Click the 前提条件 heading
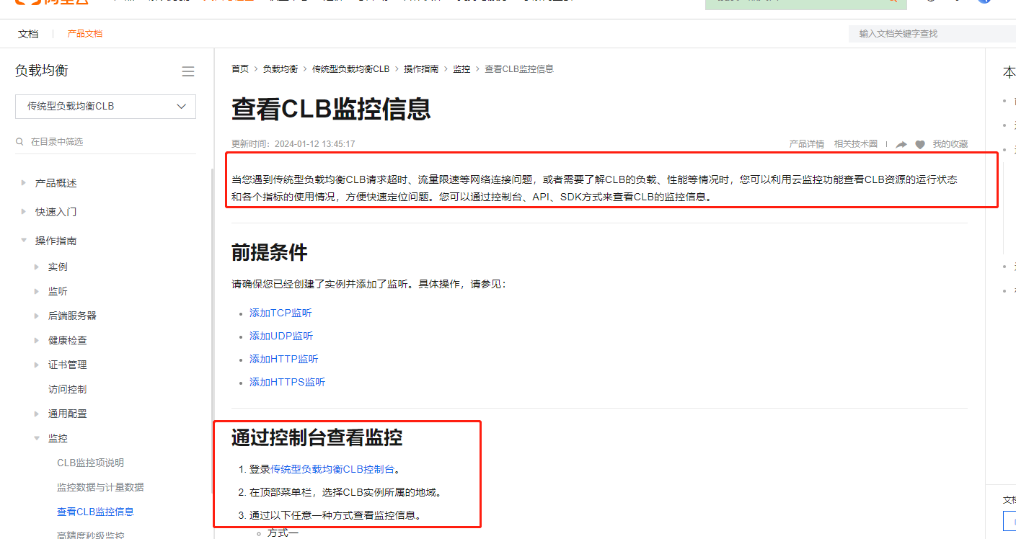The height and width of the screenshot is (539, 1016). (270, 252)
